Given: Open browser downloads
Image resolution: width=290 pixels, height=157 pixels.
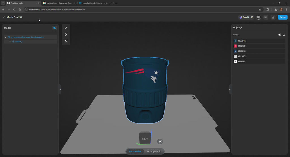Looking at the screenshot, I should (x=276, y=10).
